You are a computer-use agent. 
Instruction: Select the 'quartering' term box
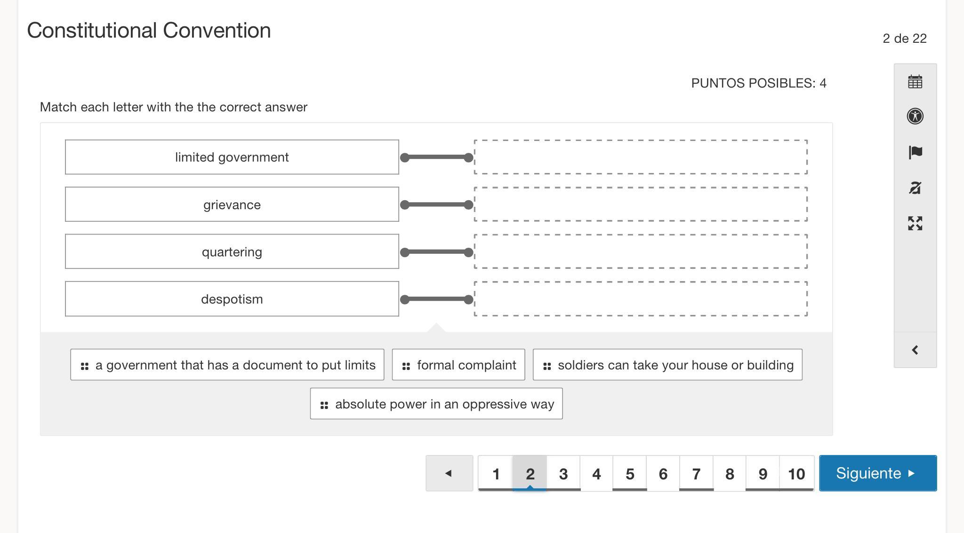(x=232, y=251)
